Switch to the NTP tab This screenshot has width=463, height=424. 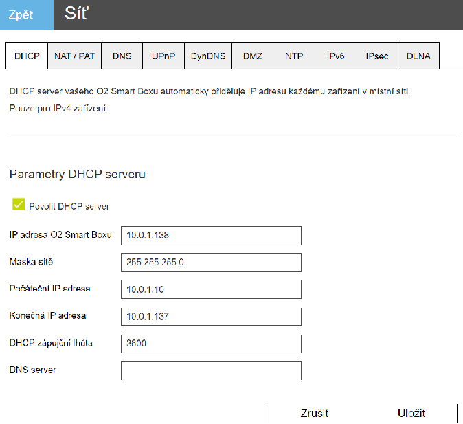click(x=294, y=56)
